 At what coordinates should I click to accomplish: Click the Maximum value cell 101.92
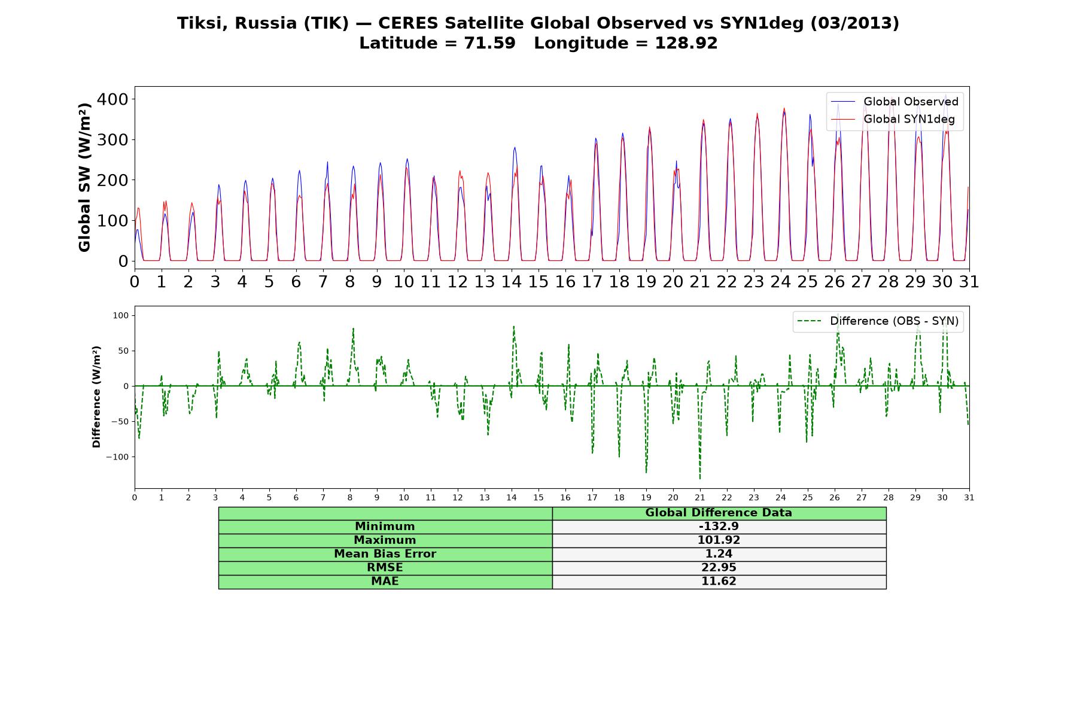(x=719, y=540)
